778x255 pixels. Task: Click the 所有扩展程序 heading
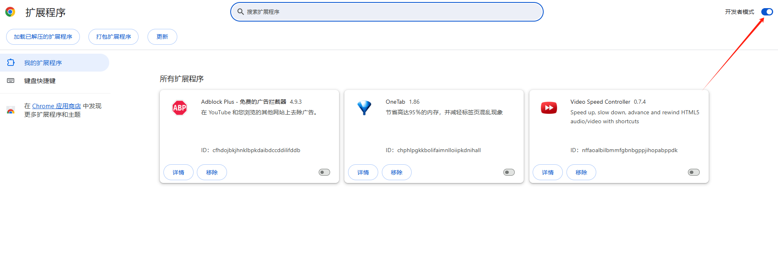point(182,79)
